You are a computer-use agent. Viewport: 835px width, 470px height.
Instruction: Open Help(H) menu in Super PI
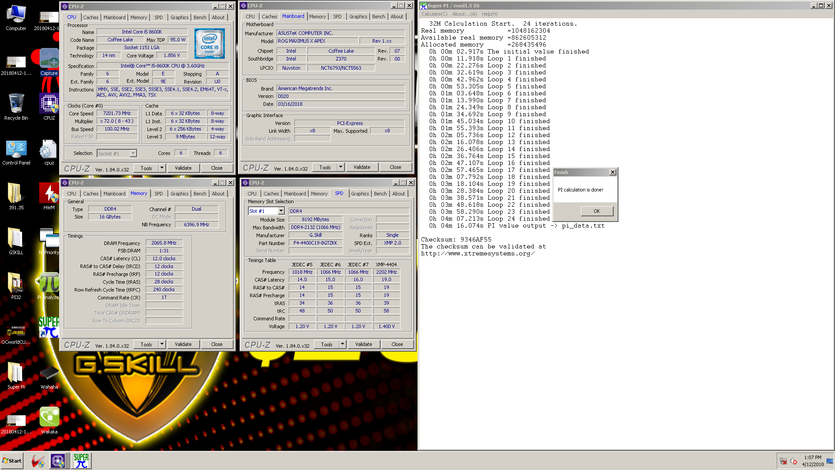(490, 14)
